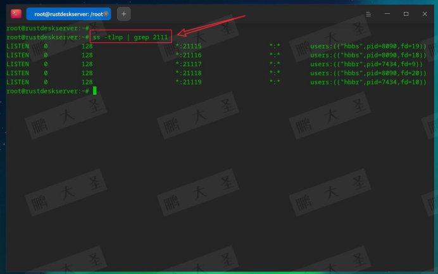
Task: Open the terminal hamburger menu
Action: (x=368, y=14)
